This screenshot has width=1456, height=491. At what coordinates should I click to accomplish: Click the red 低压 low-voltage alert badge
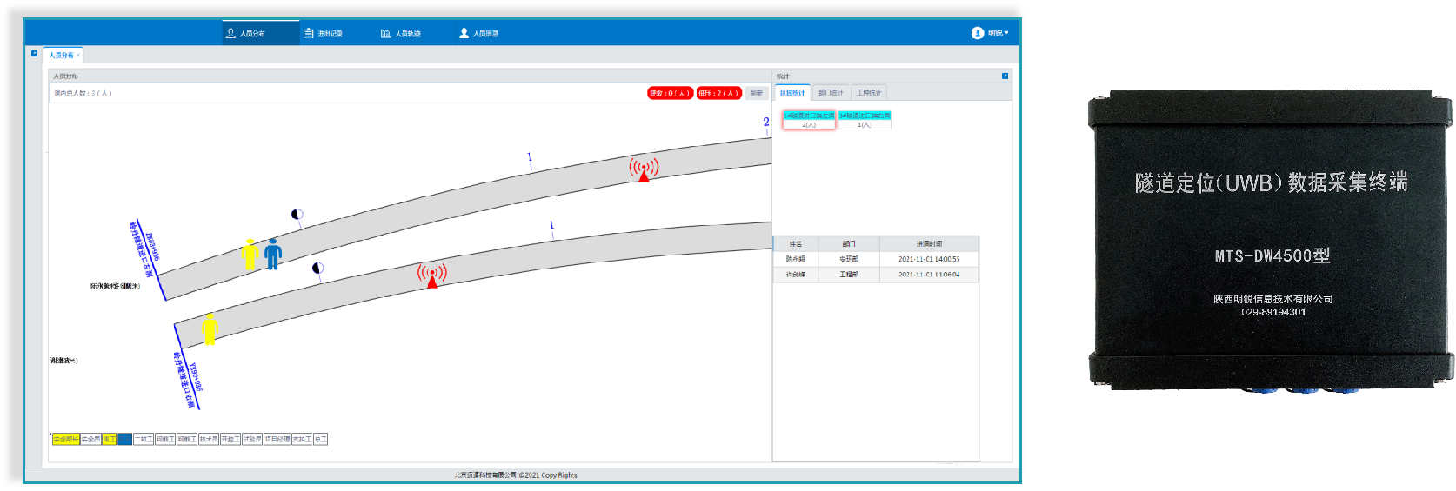[718, 93]
